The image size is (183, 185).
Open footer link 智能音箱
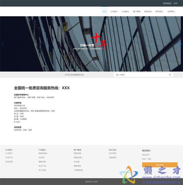(x=77, y=153)
